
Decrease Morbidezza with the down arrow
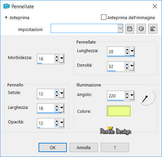pos(57,61)
